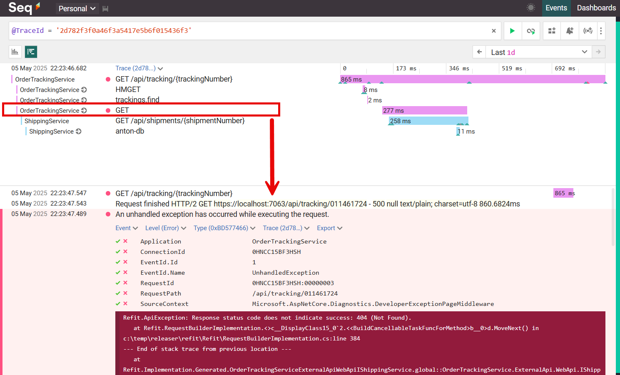This screenshot has height=375, width=620.
Task: Click the 865 ms root span bar
Action: point(473,79)
